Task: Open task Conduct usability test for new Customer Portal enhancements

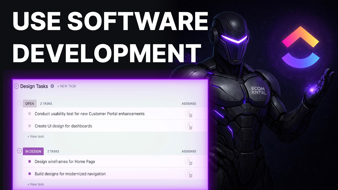Action: [x=90, y=114]
